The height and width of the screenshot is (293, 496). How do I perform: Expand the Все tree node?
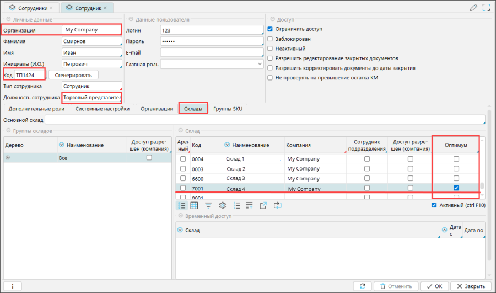[8, 158]
